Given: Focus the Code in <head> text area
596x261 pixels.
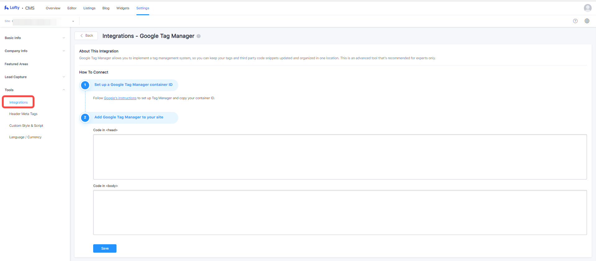Looking at the screenshot, I should coord(340,157).
